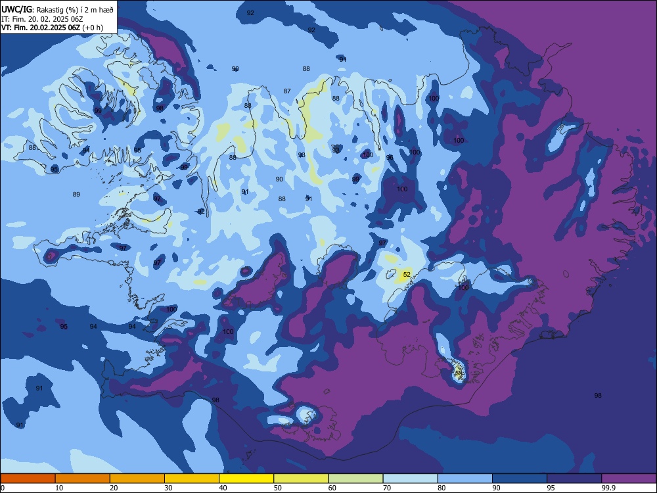Select the '59' humidity value on the map
Screen dimensions: 657x493
tap(459, 373)
